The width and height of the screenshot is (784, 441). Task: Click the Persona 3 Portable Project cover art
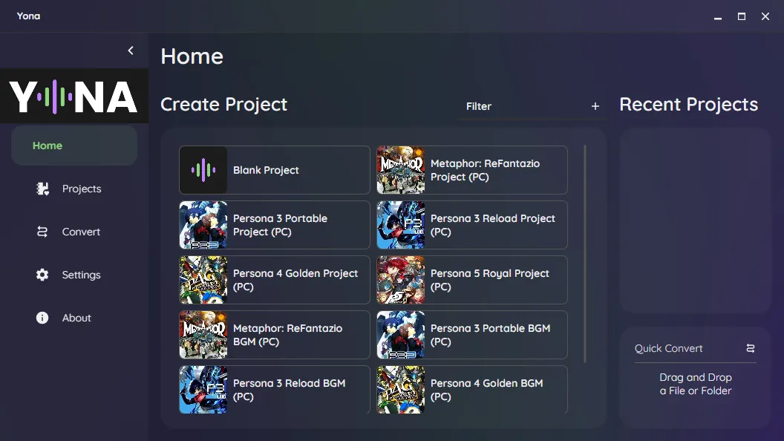click(203, 225)
